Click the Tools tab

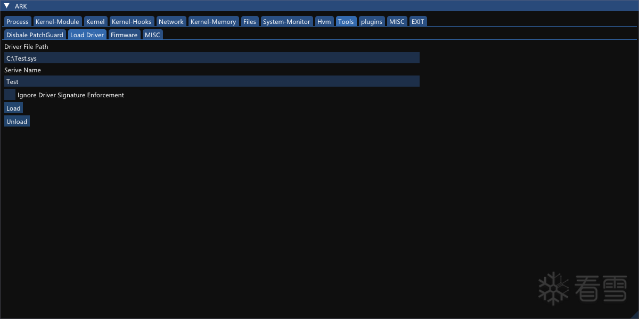click(346, 22)
